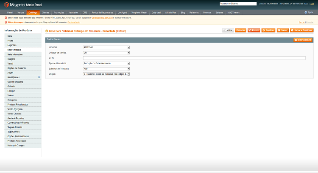Open the Sistema menu

click(x=219, y=13)
